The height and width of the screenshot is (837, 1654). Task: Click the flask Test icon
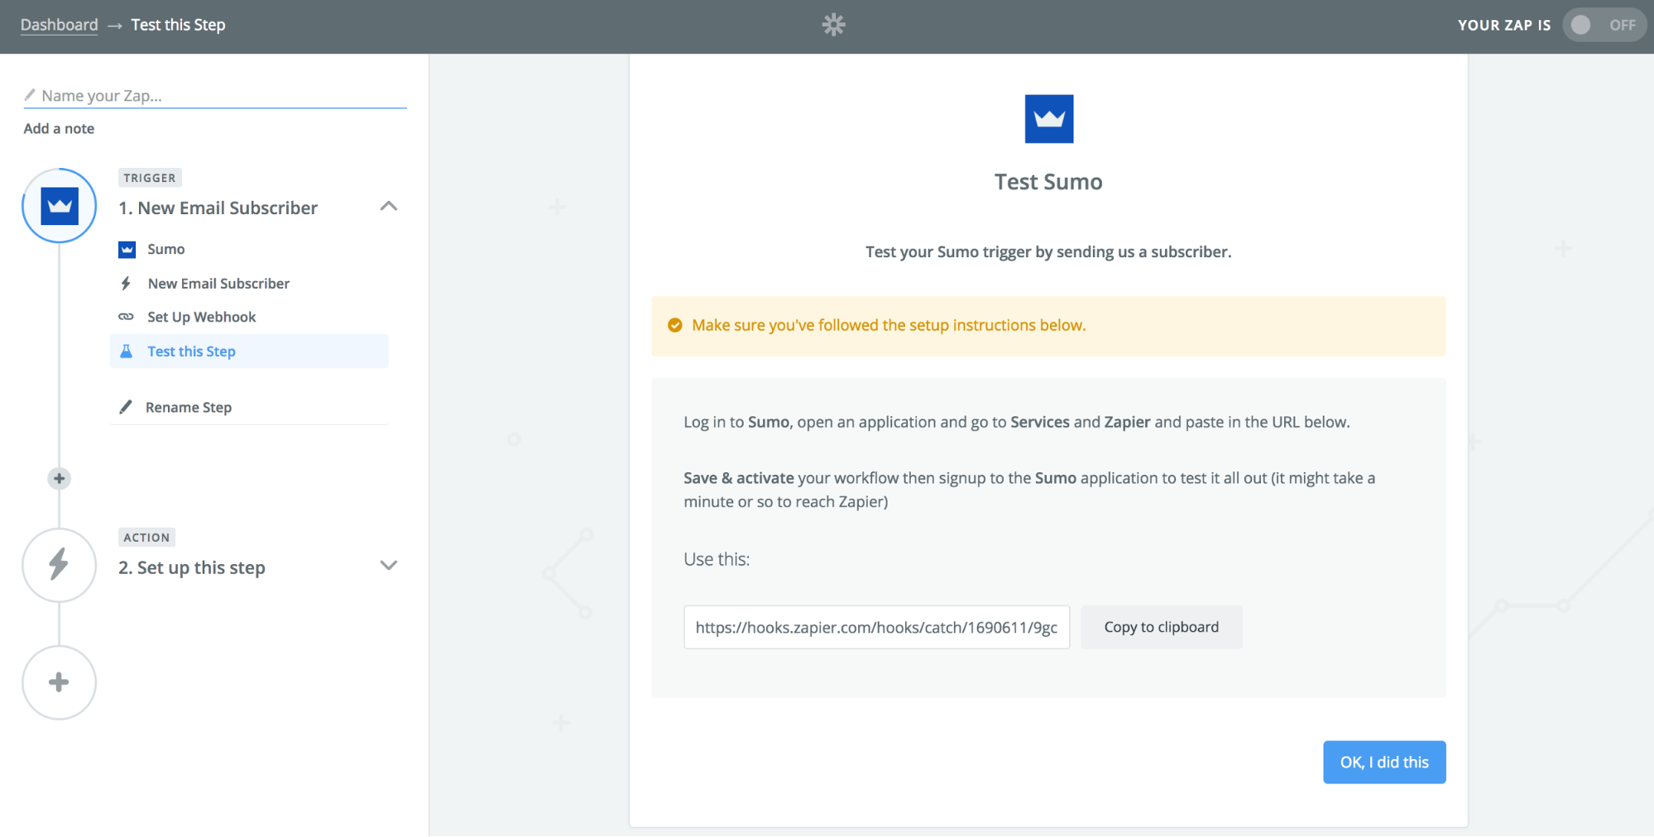click(126, 352)
